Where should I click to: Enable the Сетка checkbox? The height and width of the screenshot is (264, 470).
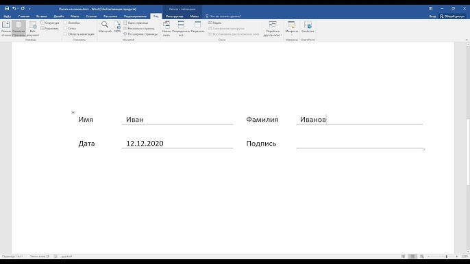tap(70, 29)
